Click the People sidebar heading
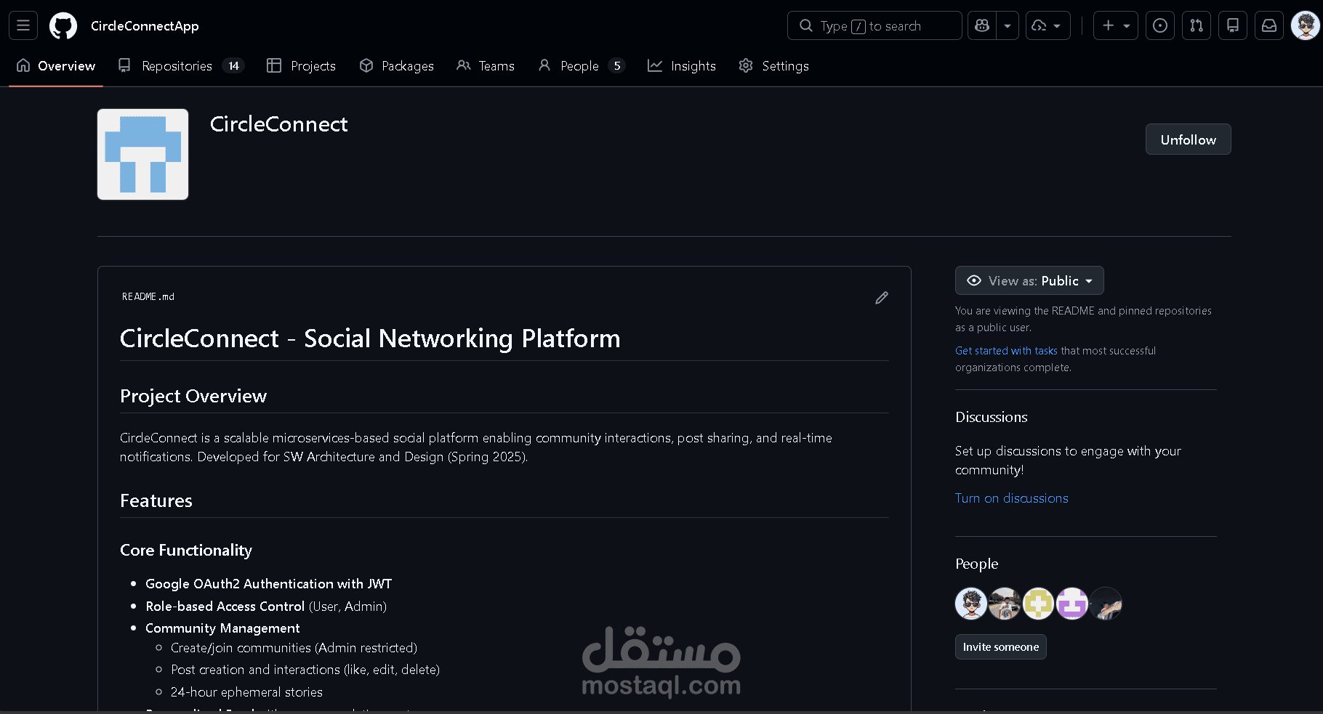The width and height of the screenshot is (1323, 714). click(x=977, y=564)
